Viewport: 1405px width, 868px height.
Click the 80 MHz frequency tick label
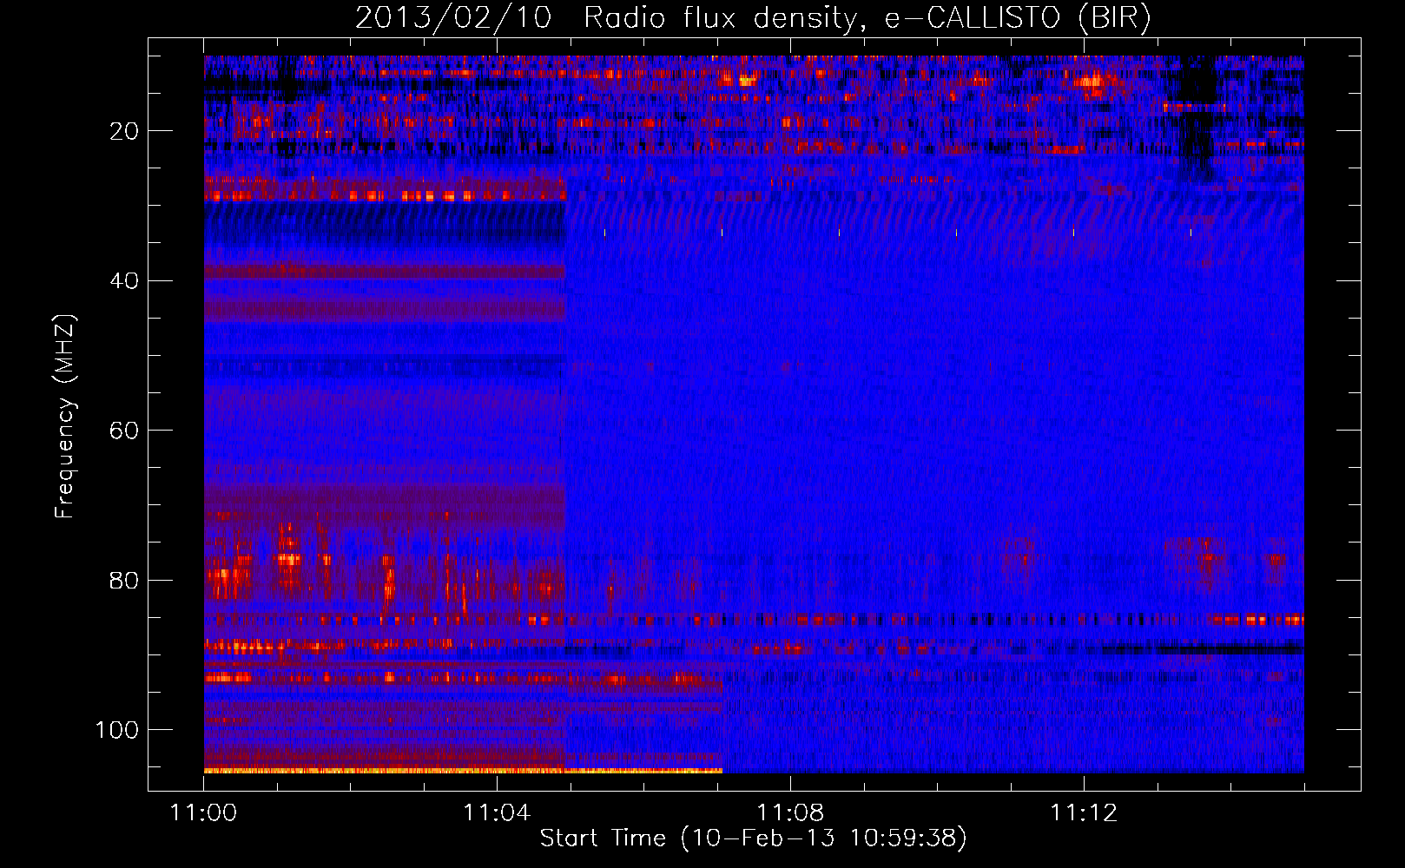click(x=124, y=580)
